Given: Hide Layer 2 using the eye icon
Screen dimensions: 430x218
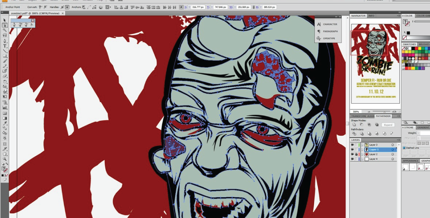Looking at the screenshot, I should [x=352, y=154].
